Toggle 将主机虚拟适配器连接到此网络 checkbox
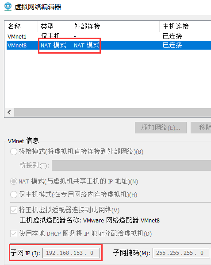The height and width of the screenshot is (265, 211). click(x=14, y=210)
